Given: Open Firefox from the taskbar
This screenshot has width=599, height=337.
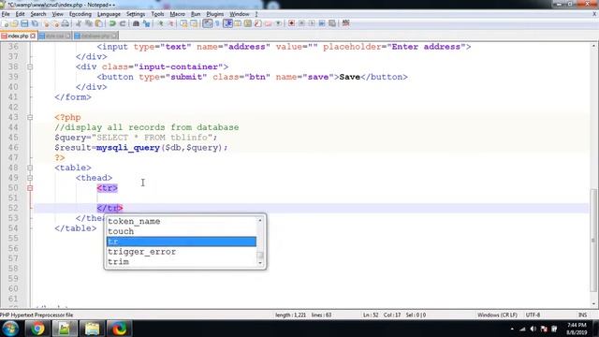Looking at the screenshot, I should click(119, 329).
